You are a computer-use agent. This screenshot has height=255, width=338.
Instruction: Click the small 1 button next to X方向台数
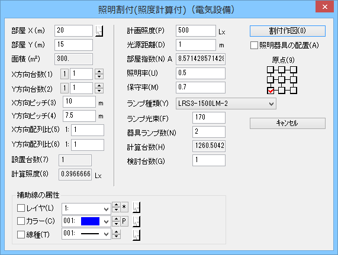[65, 74]
